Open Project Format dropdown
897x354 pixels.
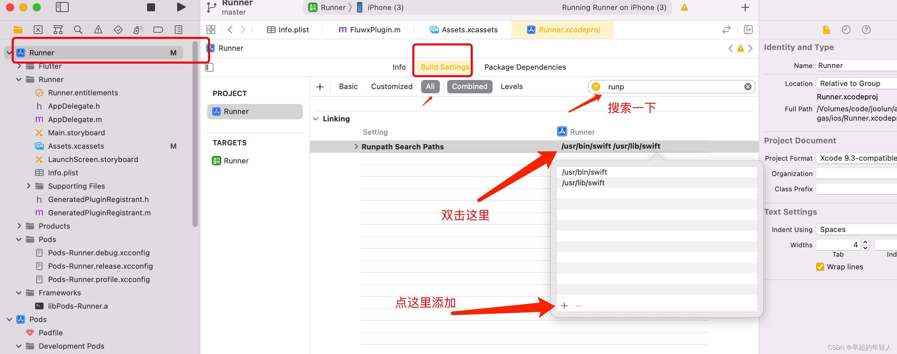pos(856,158)
